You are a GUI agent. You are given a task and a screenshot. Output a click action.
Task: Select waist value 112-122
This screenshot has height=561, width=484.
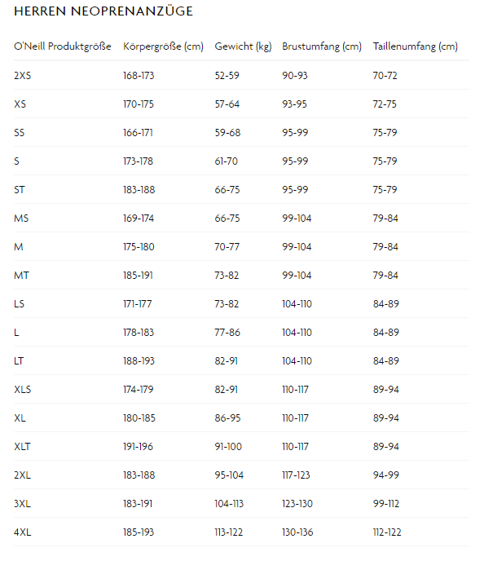point(387,532)
